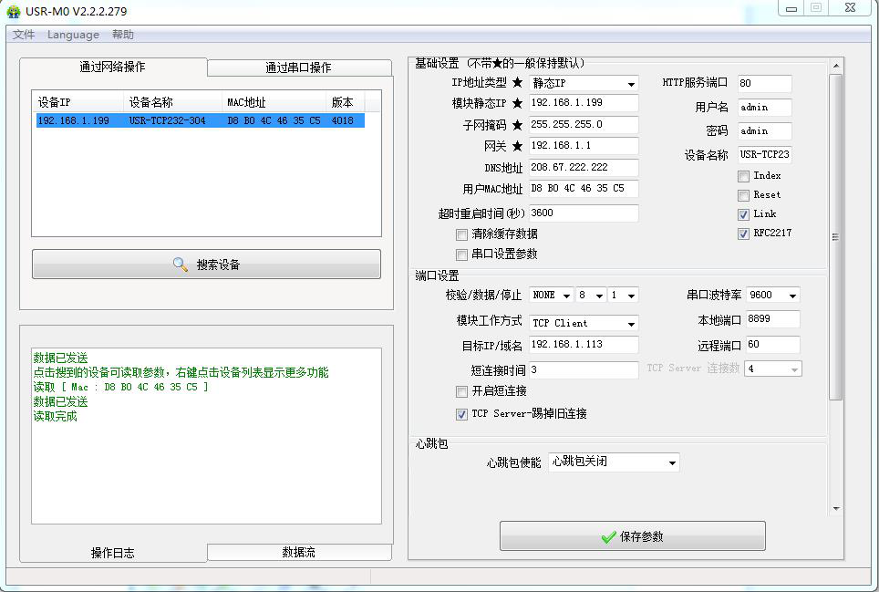The width and height of the screenshot is (879, 592).
Task: Click the magnifier icon on search device button
Action: [x=181, y=265]
